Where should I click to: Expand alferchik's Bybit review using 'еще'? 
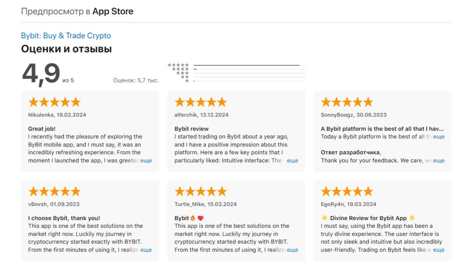293,160
